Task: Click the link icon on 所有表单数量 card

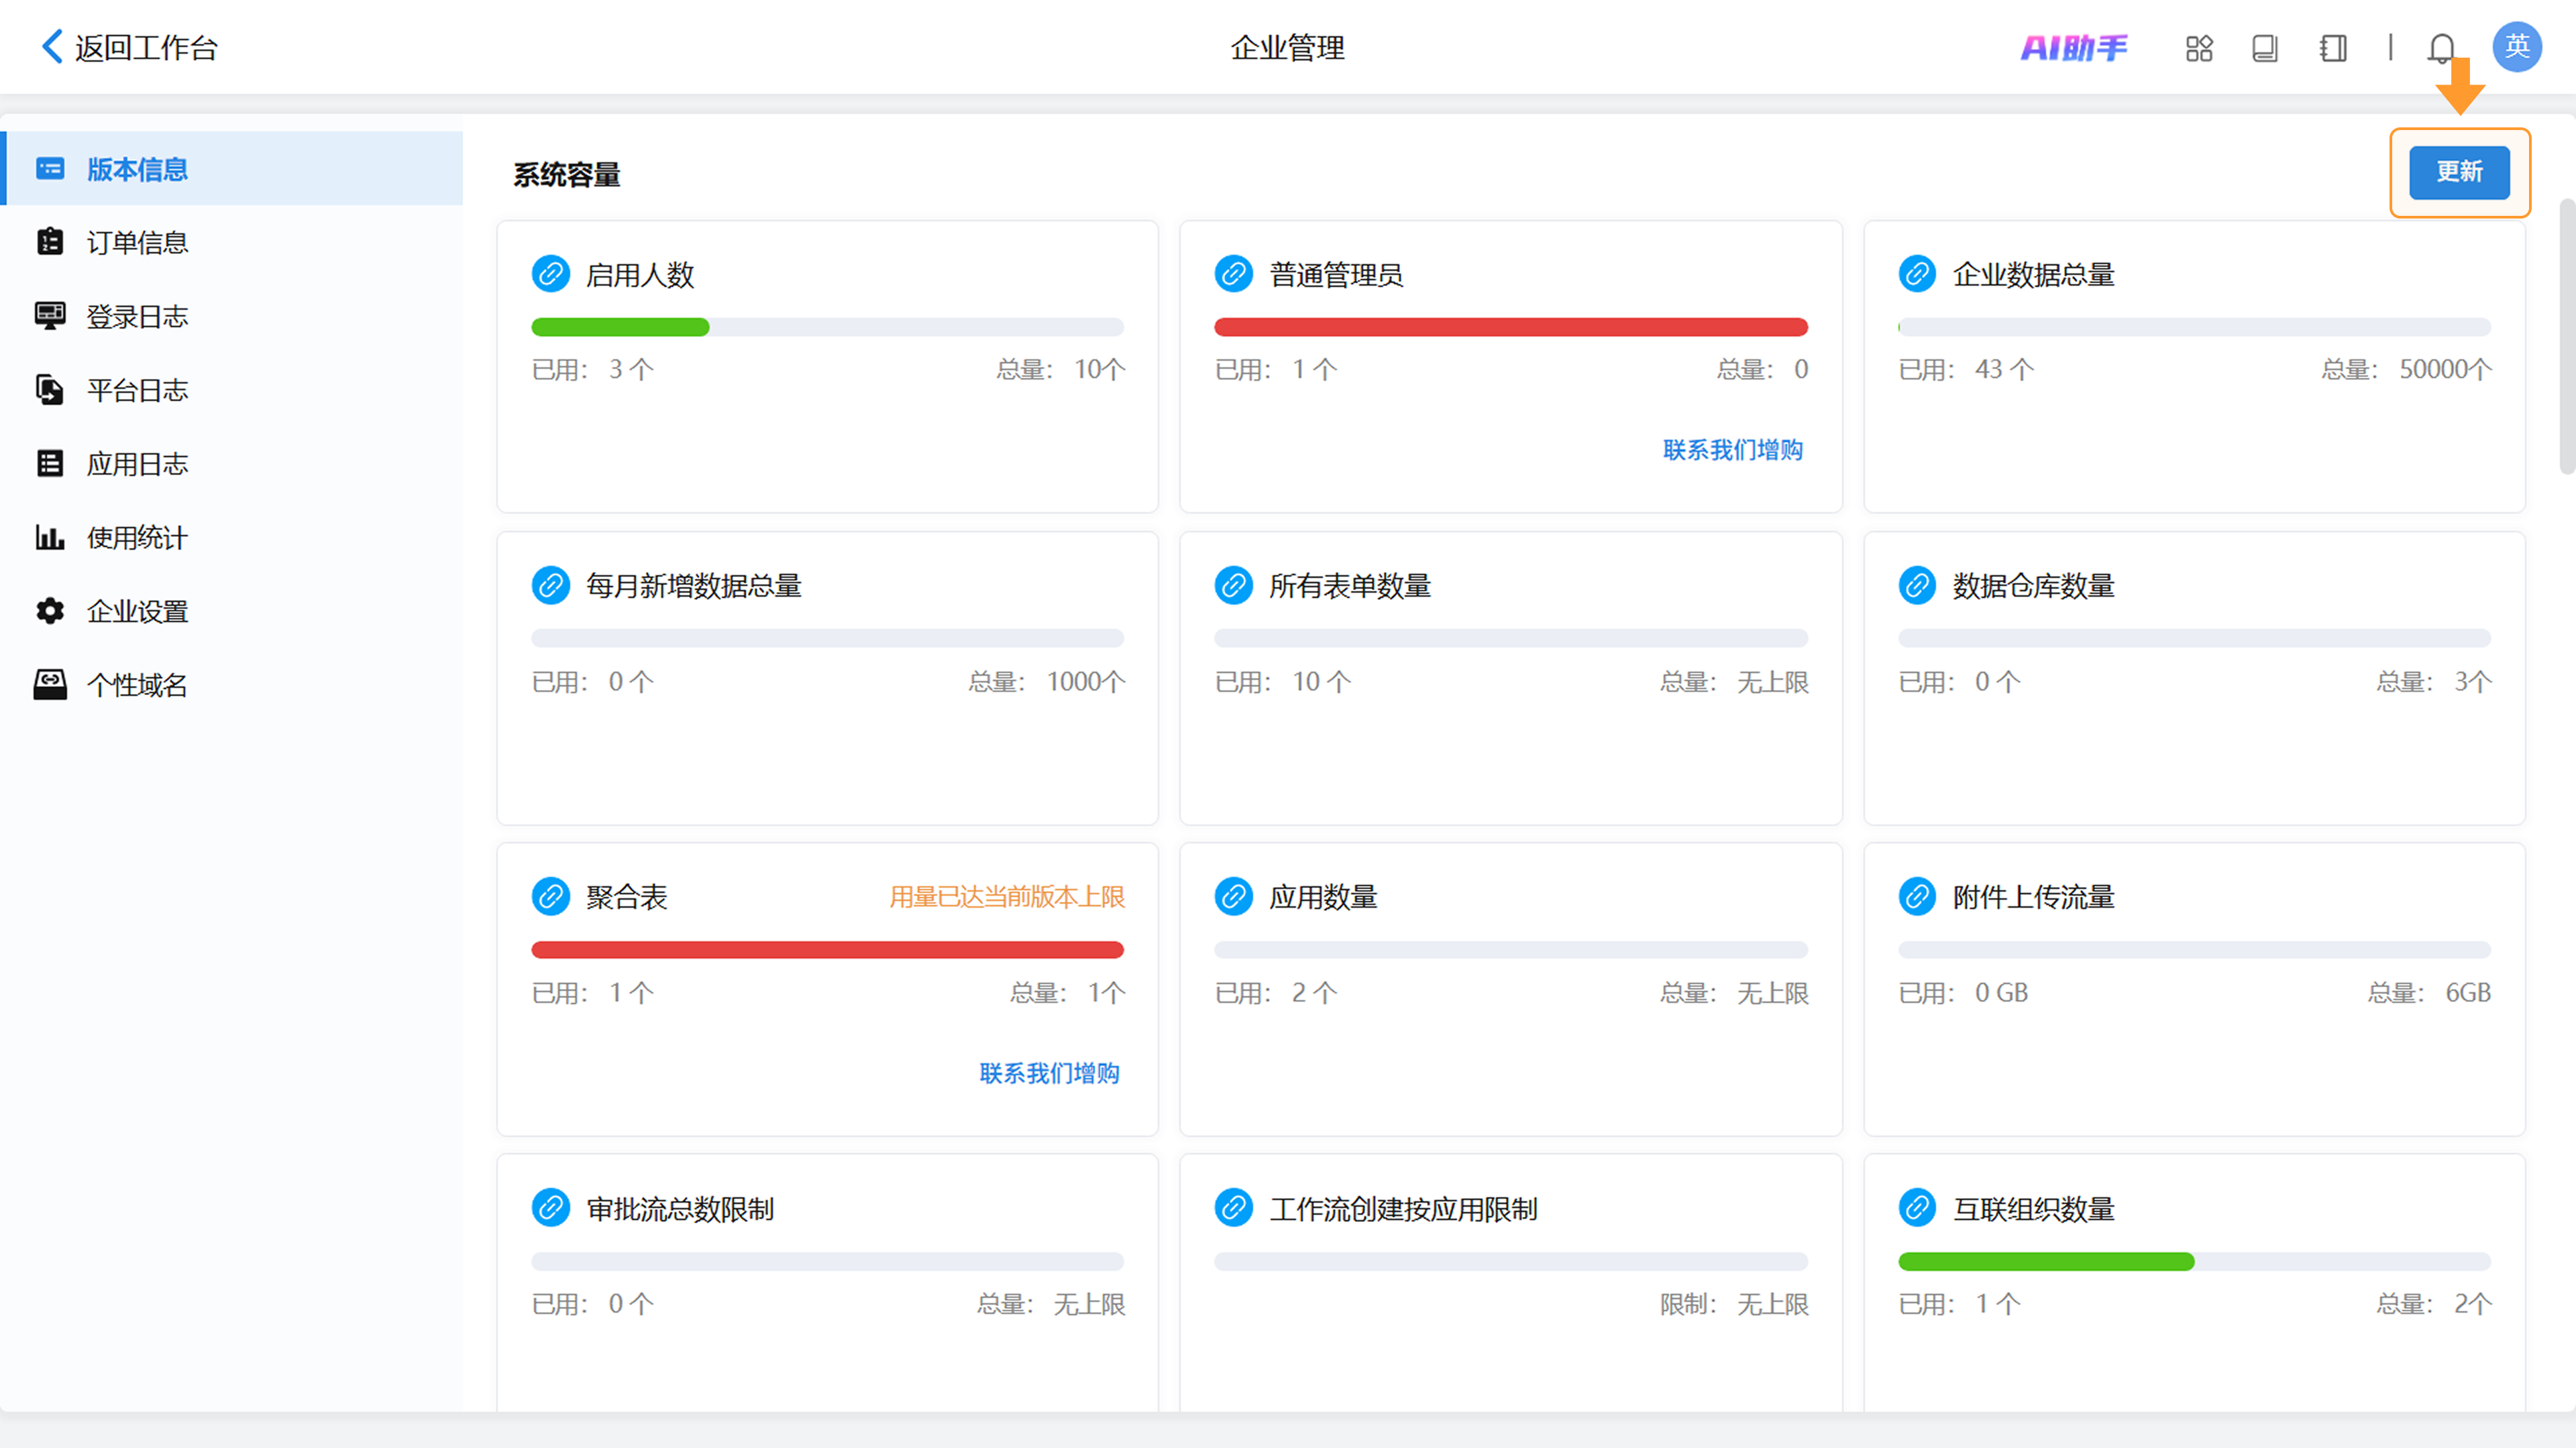Action: pos(1234,586)
